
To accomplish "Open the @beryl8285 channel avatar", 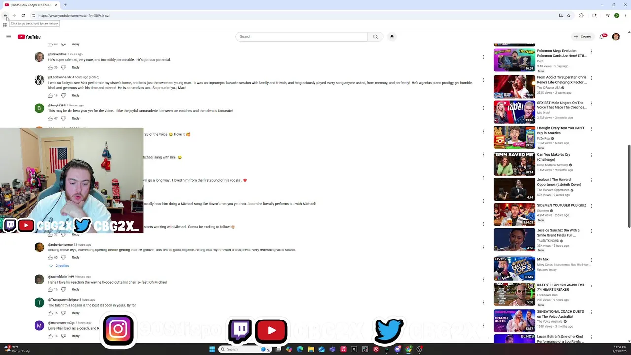I will pyautogui.click(x=39, y=108).
